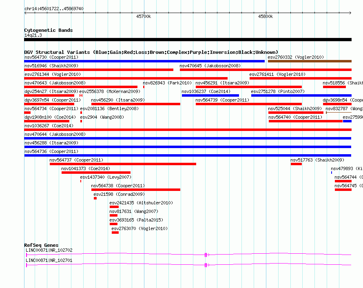Select the esv2761411 (Vogler2010) label

[x=277, y=74]
